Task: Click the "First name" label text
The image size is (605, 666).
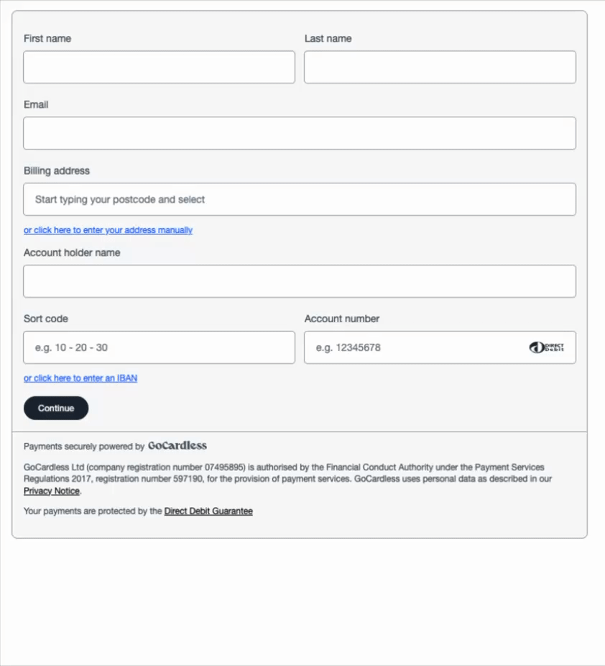Action: 47,39
